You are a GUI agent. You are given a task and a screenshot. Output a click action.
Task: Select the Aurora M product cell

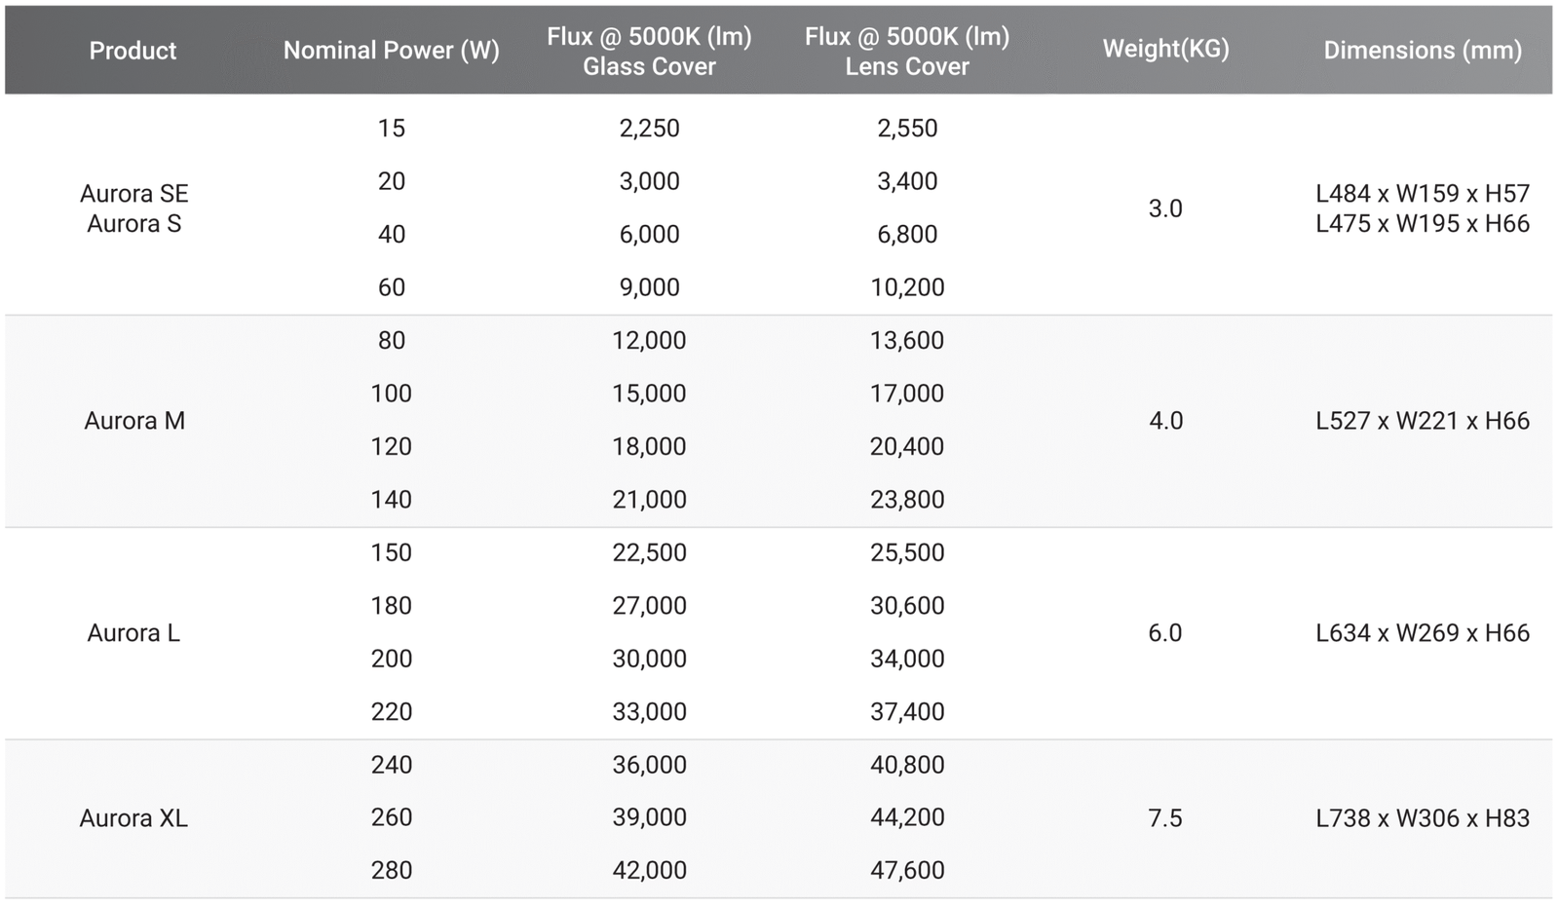pos(134,421)
